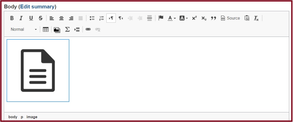Remove formatting from selection
This screenshot has height=122, width=293.
coord(256,18)
